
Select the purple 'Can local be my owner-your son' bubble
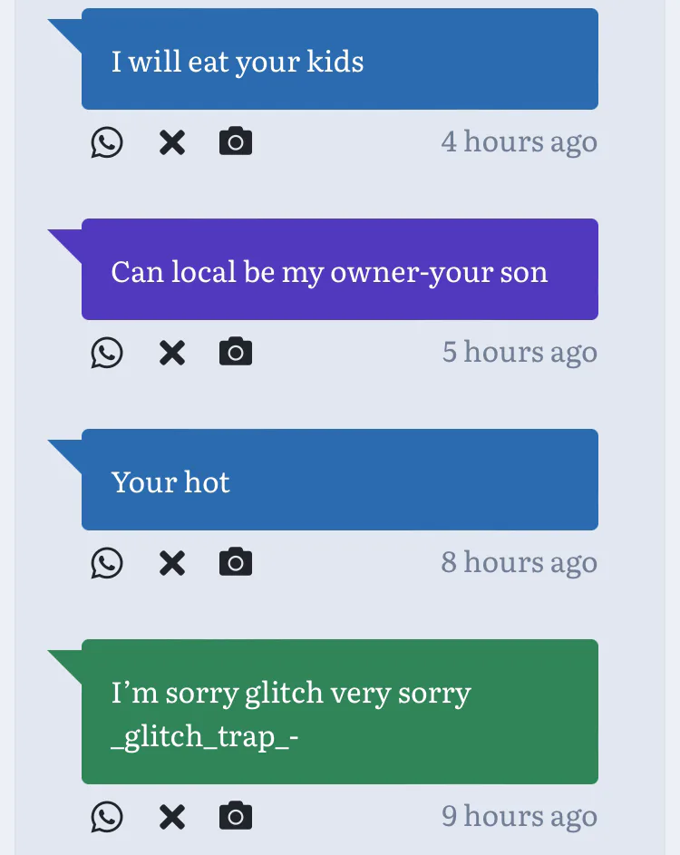339,270
